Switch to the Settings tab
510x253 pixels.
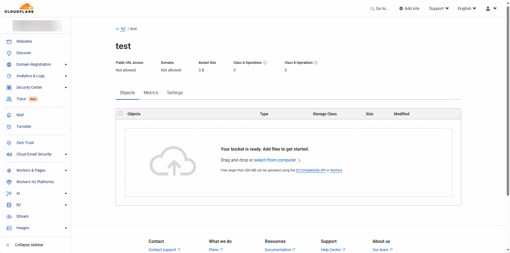pyautogui.click(x=175, y=93)
